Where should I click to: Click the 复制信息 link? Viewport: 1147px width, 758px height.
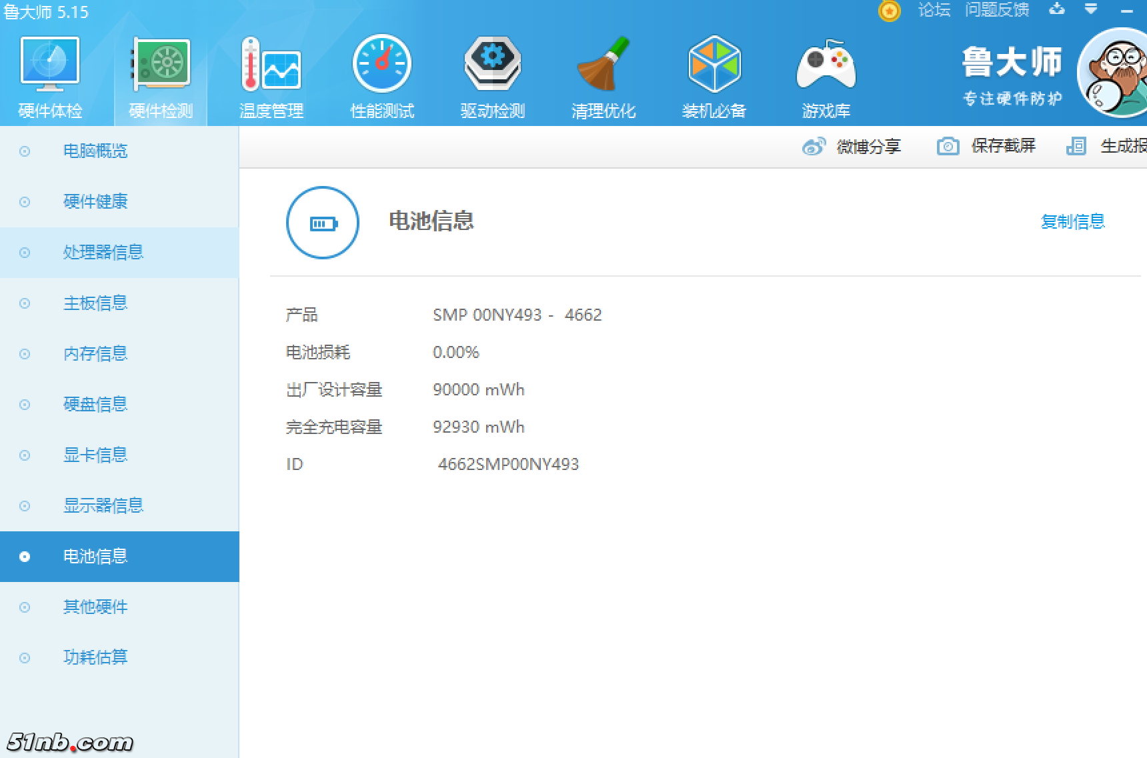[1072, 221]
